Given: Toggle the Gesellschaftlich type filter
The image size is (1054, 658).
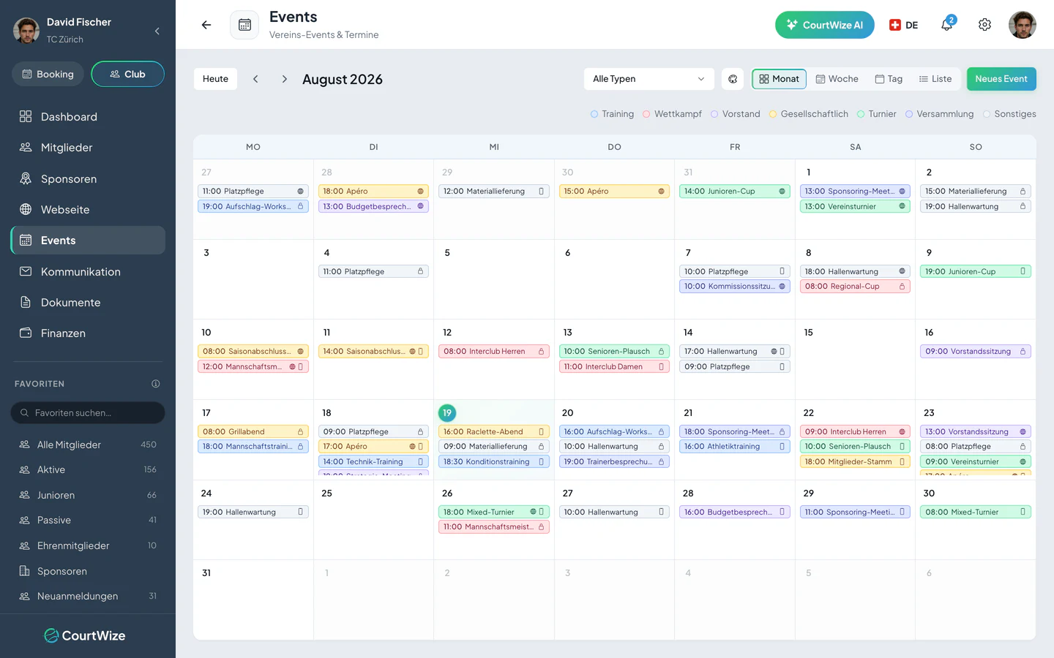Looking at the screenshot, I should (x=808, y=114).
